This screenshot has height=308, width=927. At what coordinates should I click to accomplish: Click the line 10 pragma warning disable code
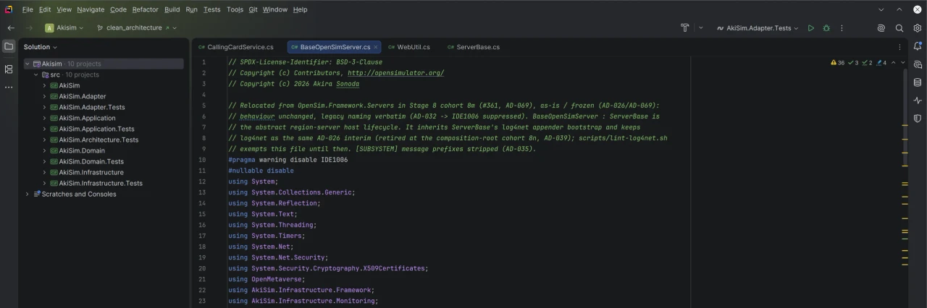coord(288,160)
